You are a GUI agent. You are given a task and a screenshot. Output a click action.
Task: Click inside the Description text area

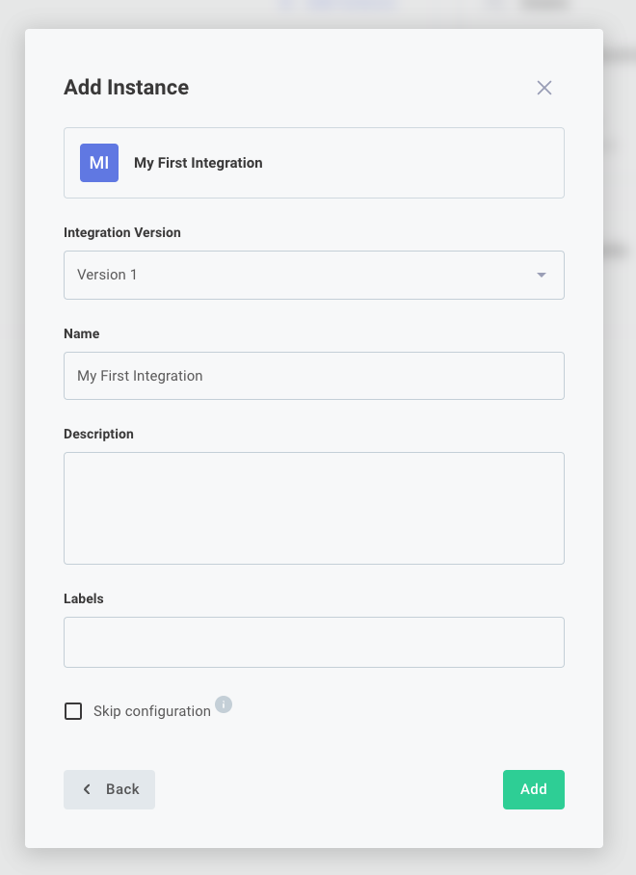(313, 508)
